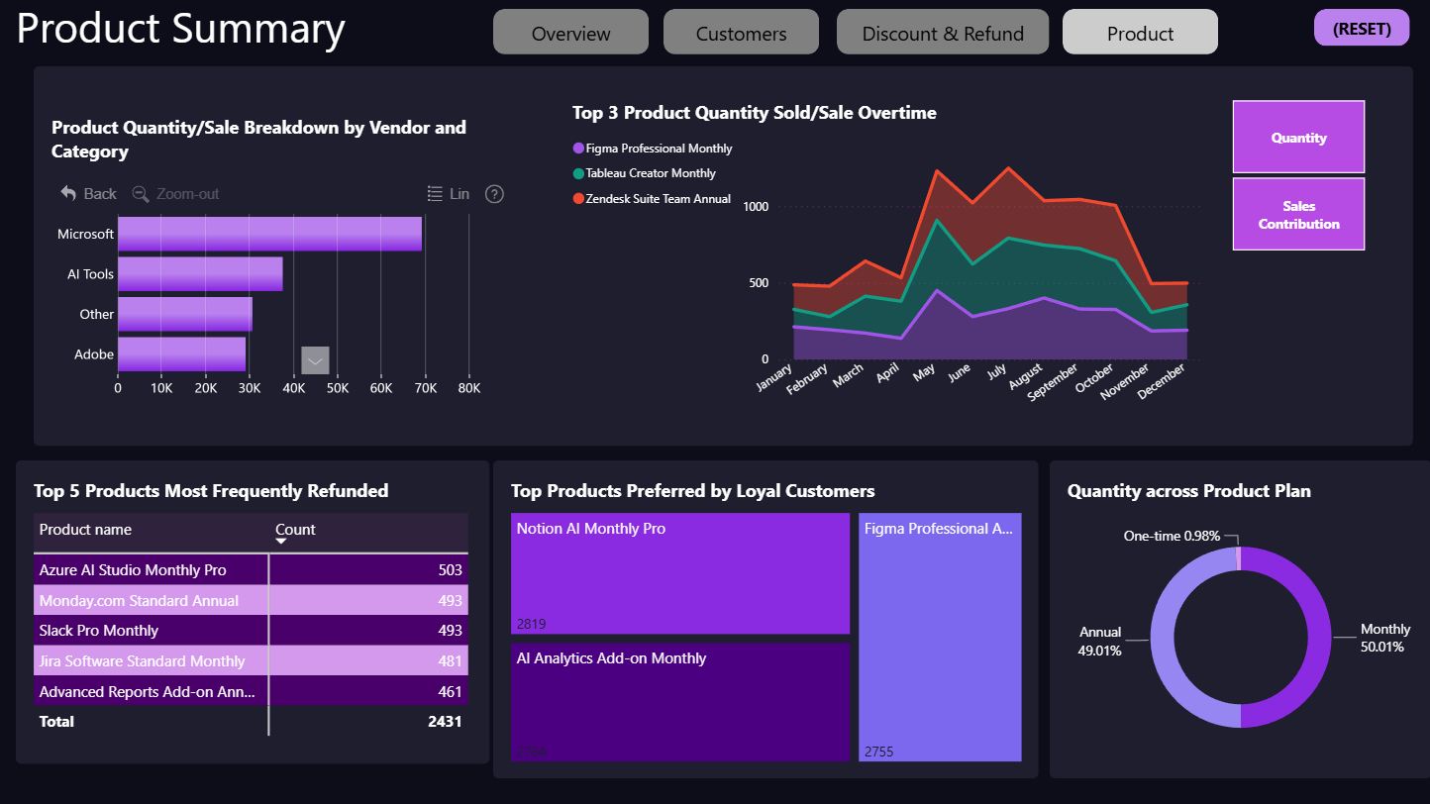Viewport: 1430px width, 804px height.
Task: Click the One-time 0.98% label
Action: pos(1174,536)
